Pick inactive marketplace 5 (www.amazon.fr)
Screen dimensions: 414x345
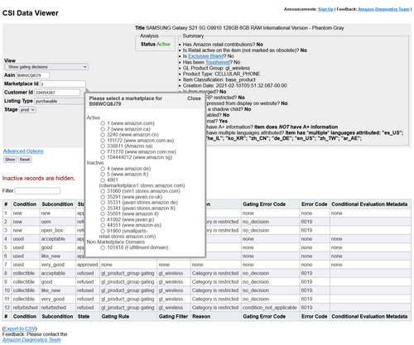click(103, 175)
